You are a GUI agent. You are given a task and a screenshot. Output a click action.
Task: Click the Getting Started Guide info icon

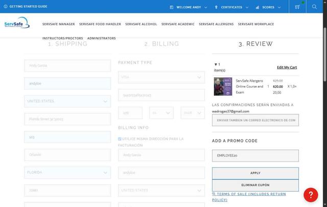pos(6,7)
